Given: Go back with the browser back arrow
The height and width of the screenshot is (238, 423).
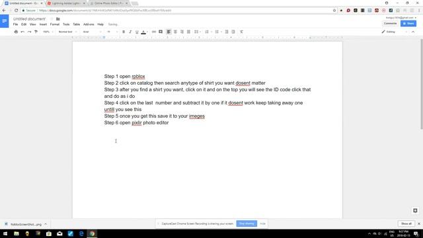Looking at the screenshot, I should (4, 11).
